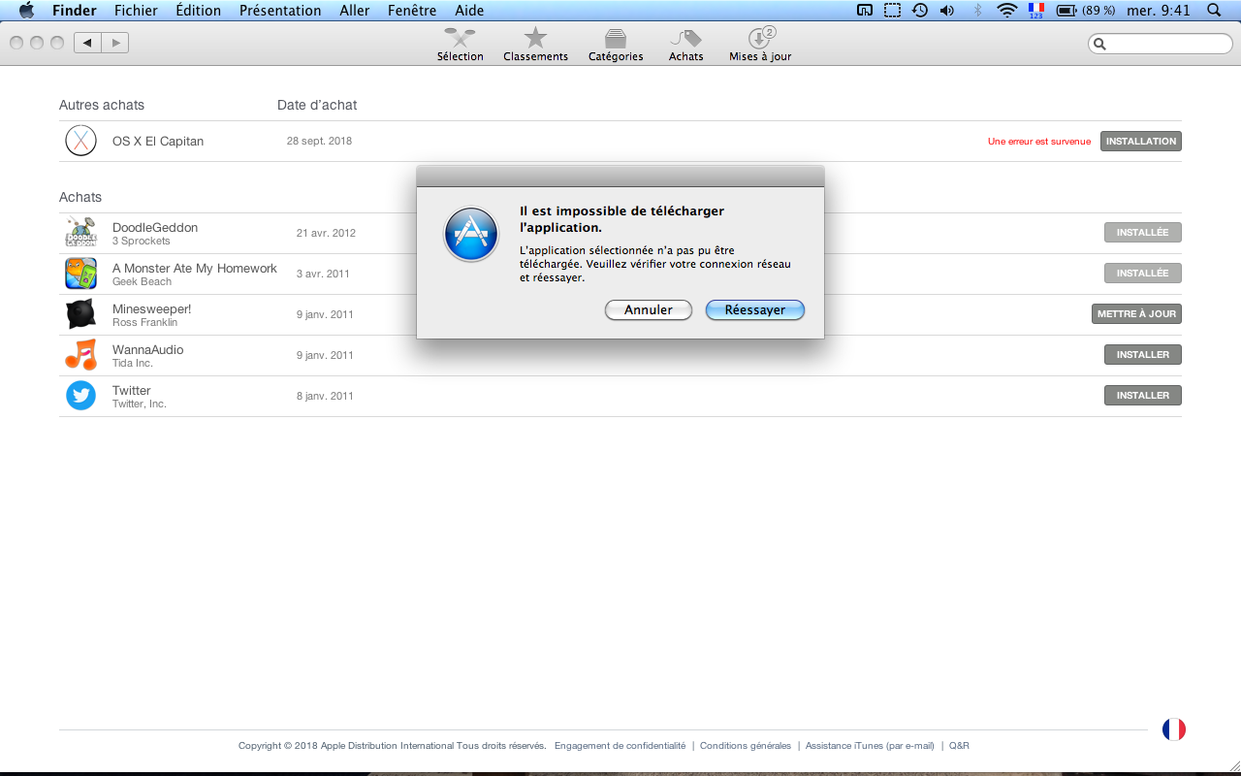This screenshot has height=776, width=1241.
Task: Click the purchase date 21 avr. 2012
Action: point(326,233)
